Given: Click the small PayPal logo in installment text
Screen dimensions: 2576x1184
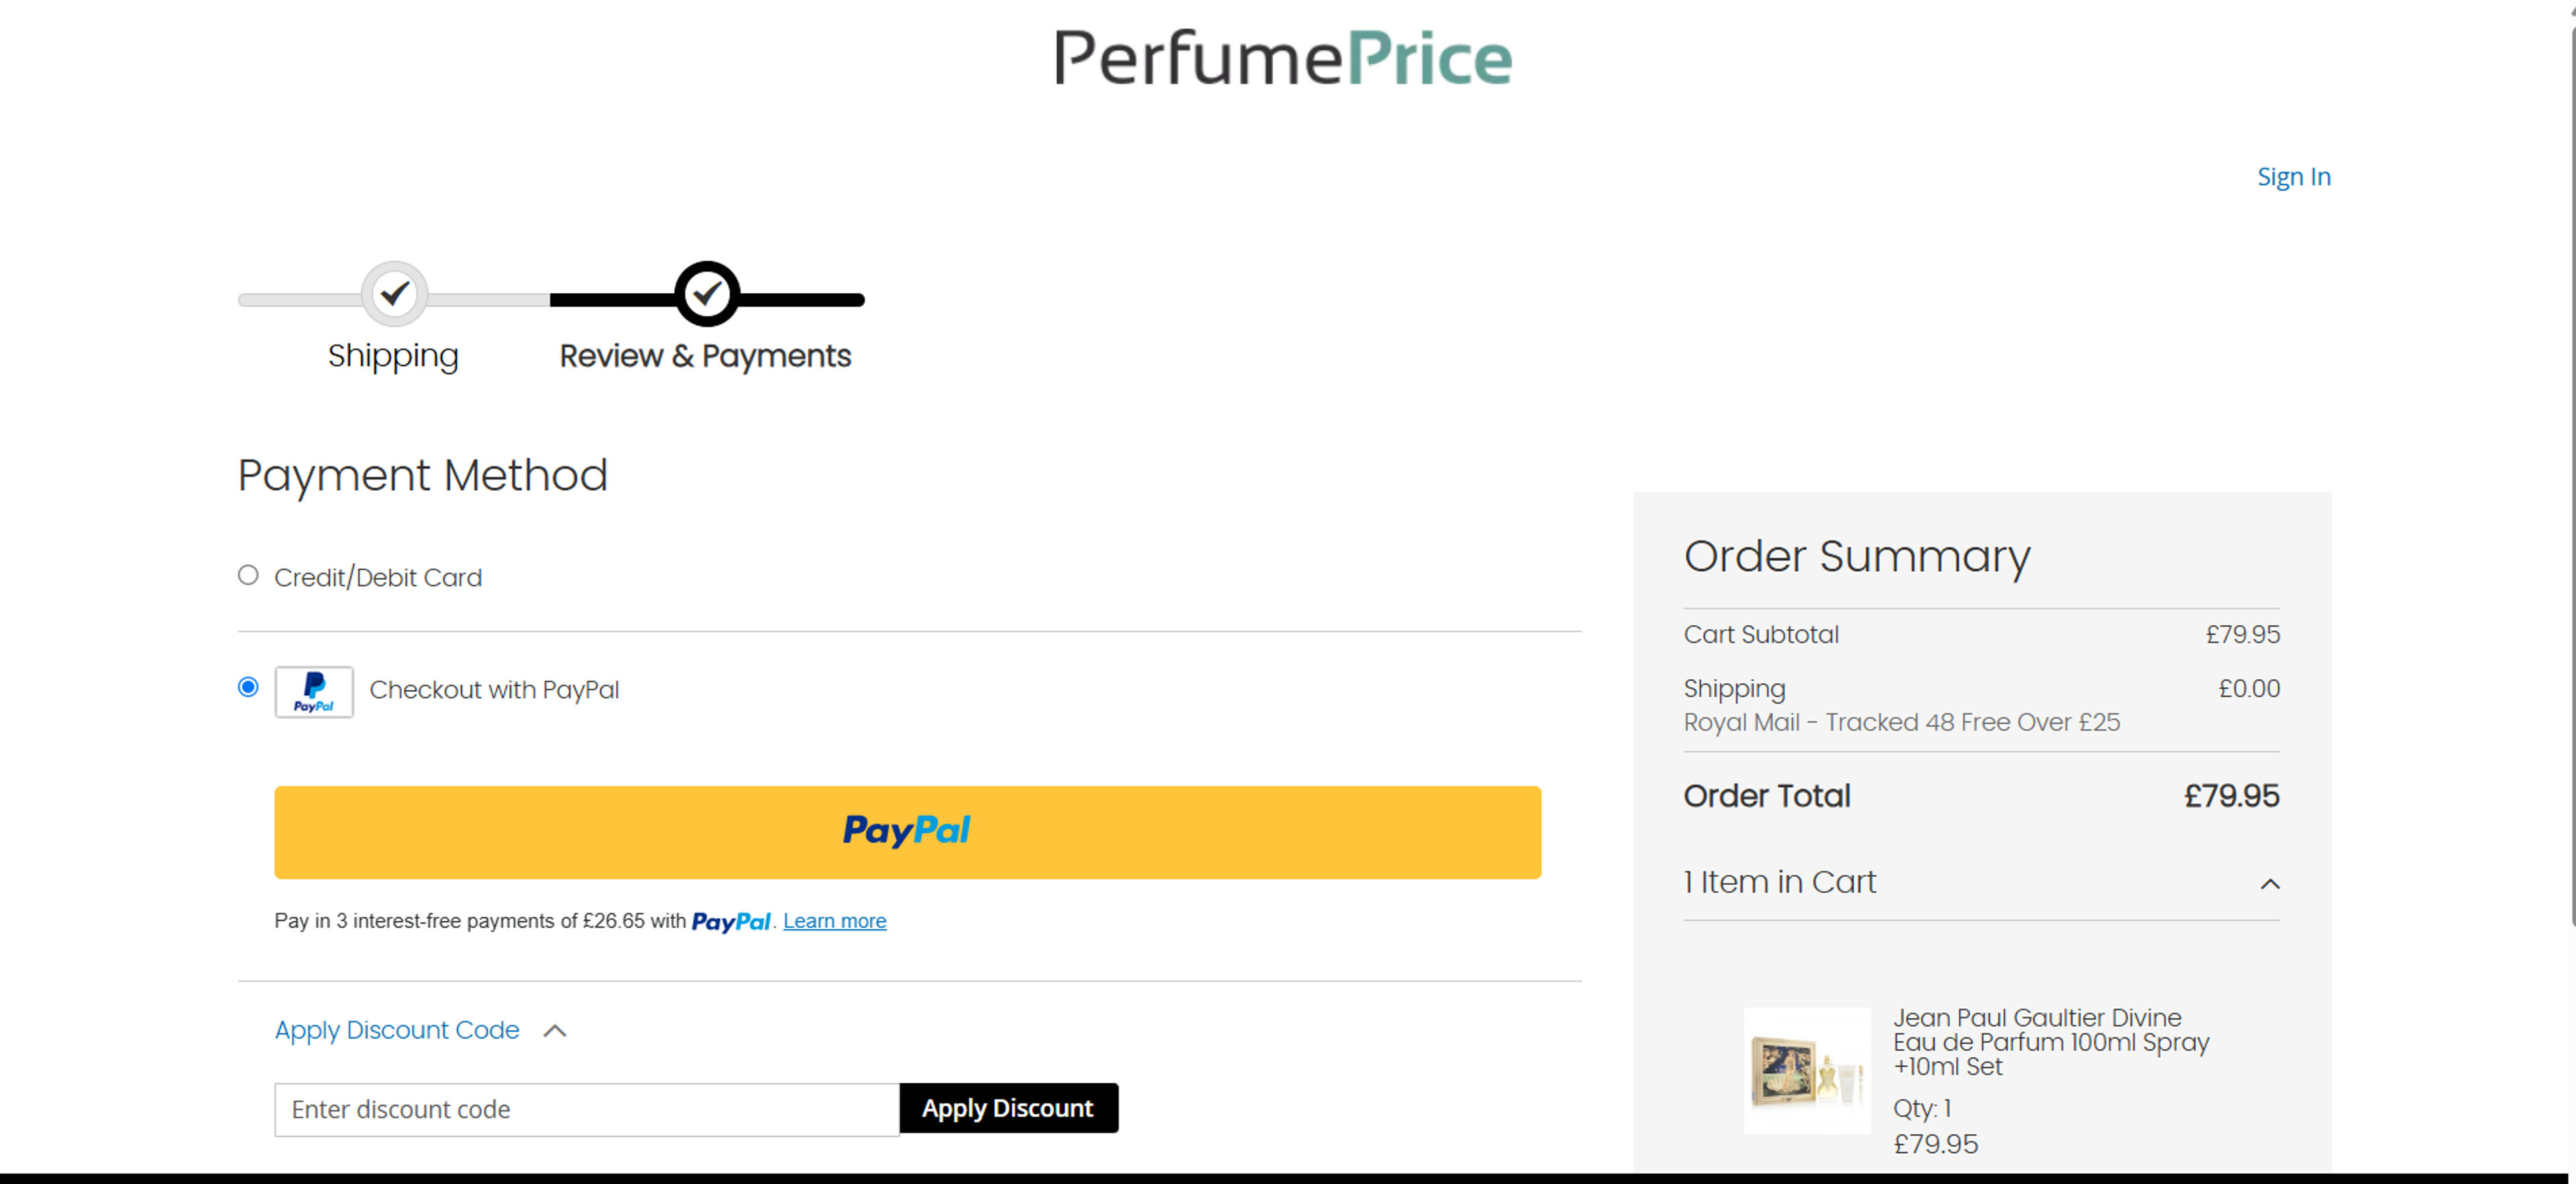Looking at the screenshot, I should tap(731, 921).
